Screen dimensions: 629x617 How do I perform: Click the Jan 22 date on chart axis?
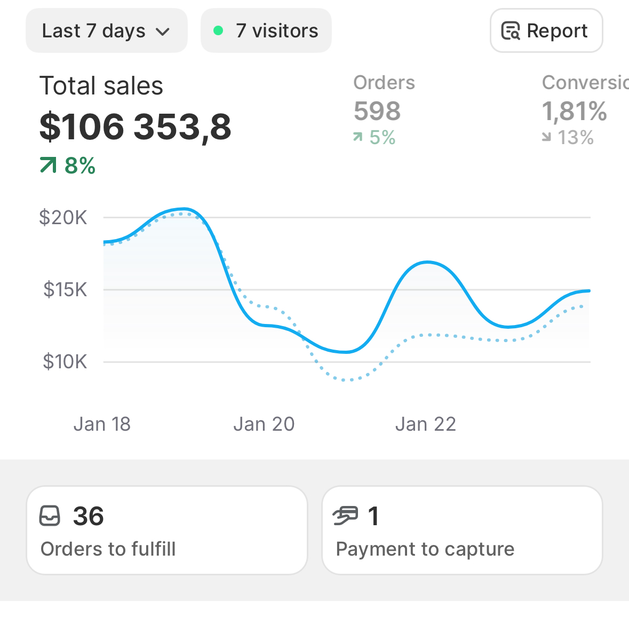[426, 424]
